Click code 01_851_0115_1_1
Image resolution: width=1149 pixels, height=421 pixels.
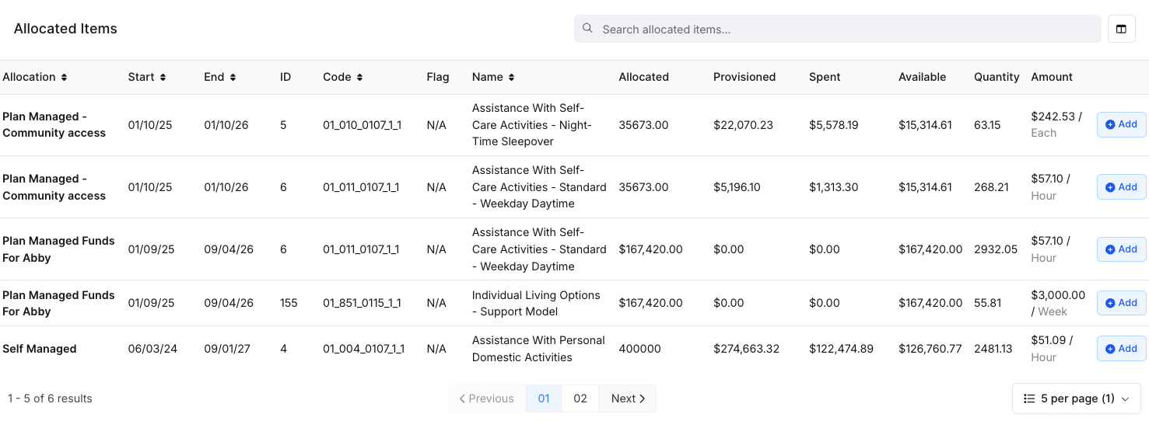coord(362,303)
